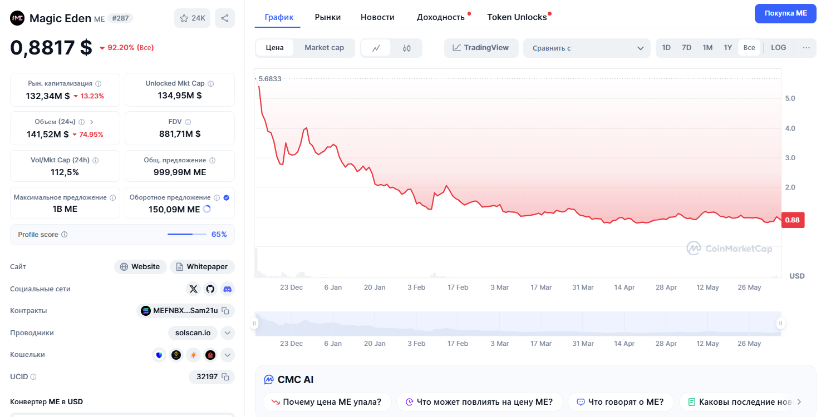Open chart more options ellipsis
The width and height of the screenshot is (821, 417).
click(x=806, y=48)
